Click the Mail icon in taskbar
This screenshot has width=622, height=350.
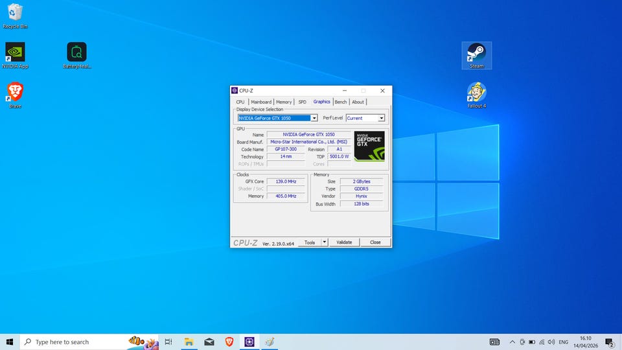(209, 342)
